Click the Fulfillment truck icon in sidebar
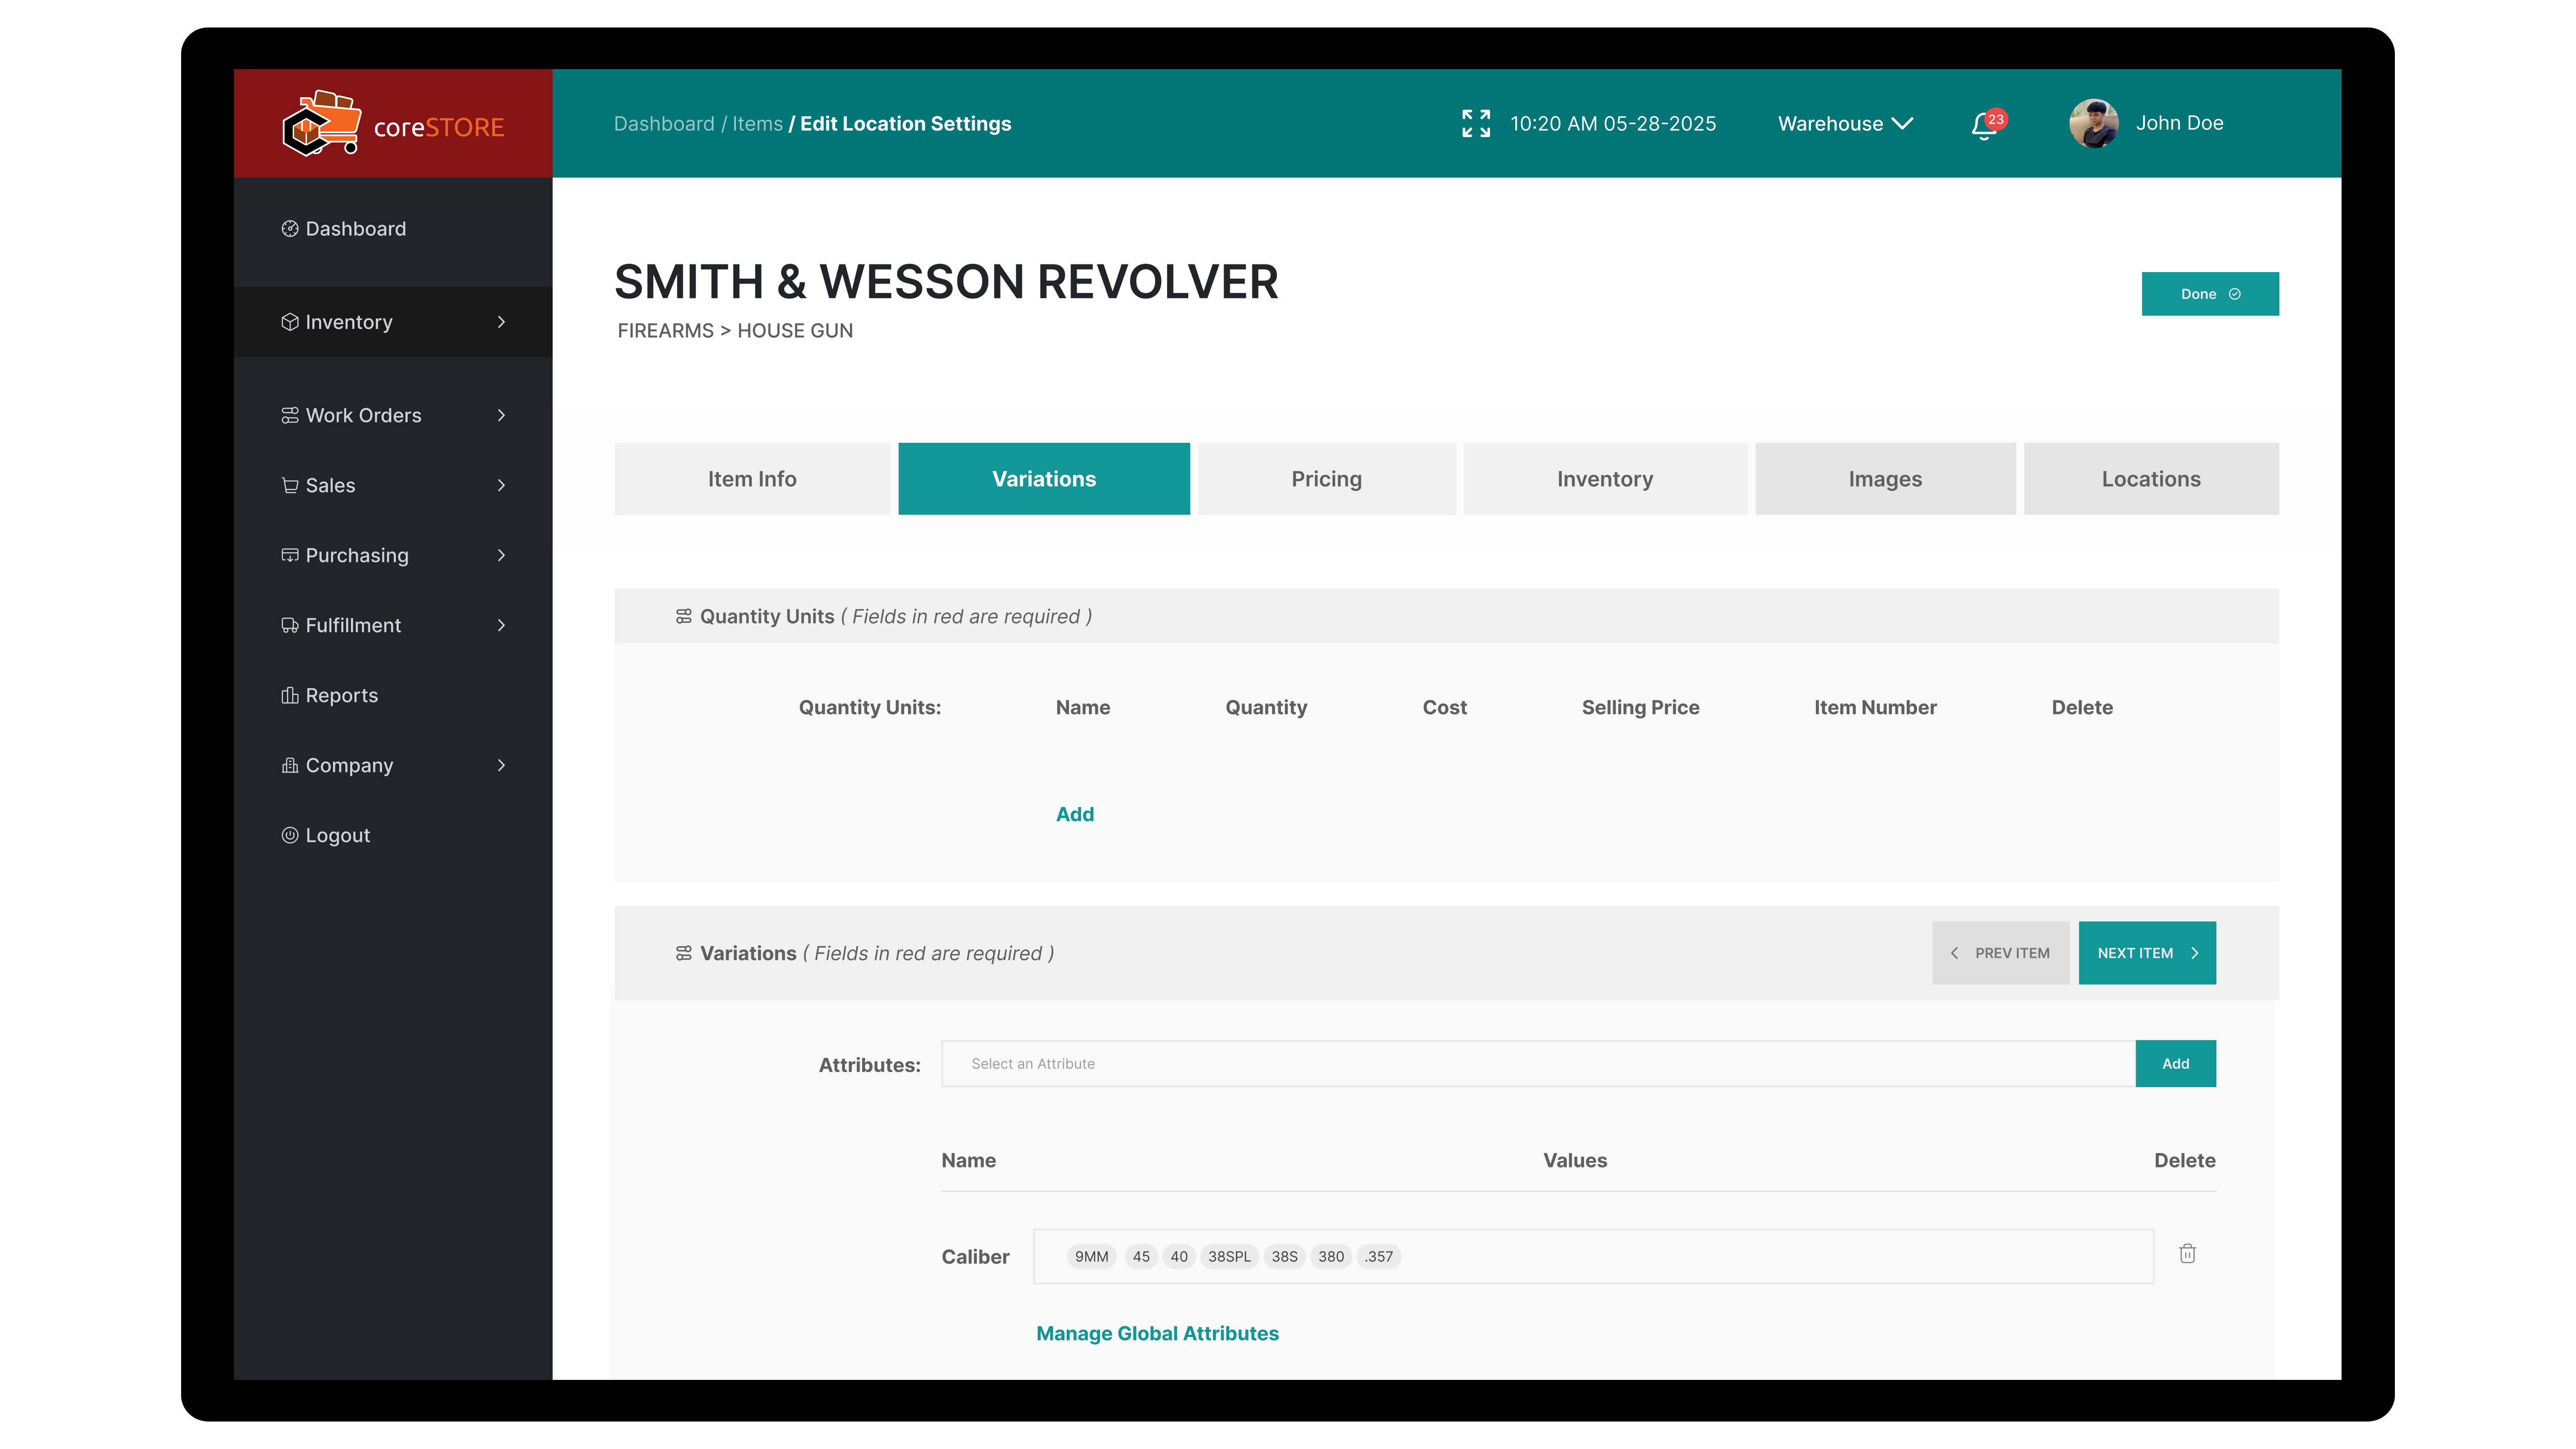This screenshot has width=2576, height=1449. (290, 625)
